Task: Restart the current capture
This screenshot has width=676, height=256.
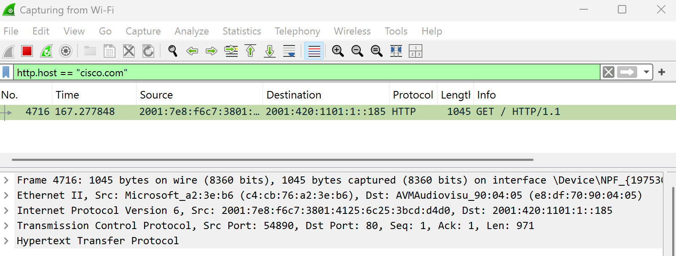Action: pos(46,51)
